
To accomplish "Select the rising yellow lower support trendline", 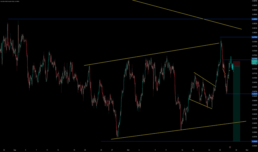I will coord(179,130).
